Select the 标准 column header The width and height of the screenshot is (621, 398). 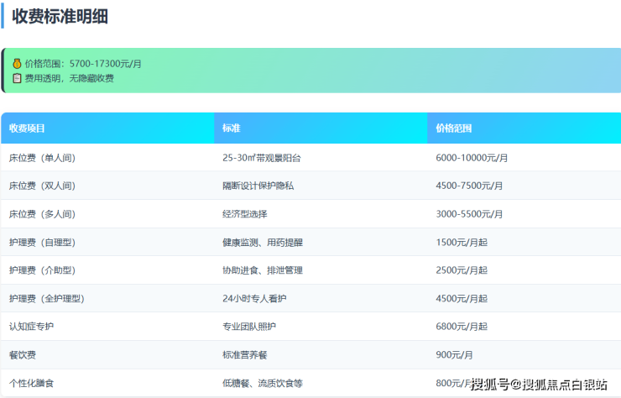pos(232,128)
